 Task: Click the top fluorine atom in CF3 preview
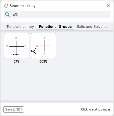(16, 38)
